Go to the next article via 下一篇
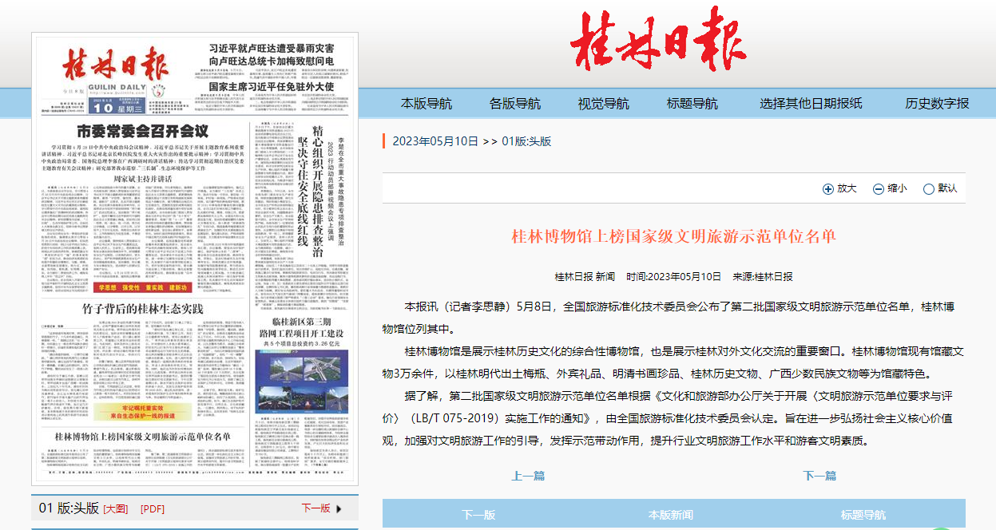The height and width of the screenshot is (530, 996). click(819, 476)
